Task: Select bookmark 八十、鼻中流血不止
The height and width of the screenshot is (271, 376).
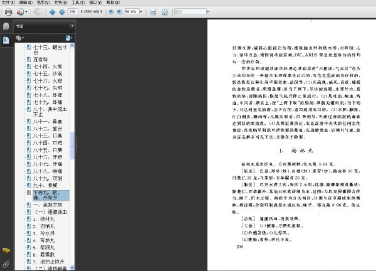Action: pyautogui.click(x=50, y=112)
